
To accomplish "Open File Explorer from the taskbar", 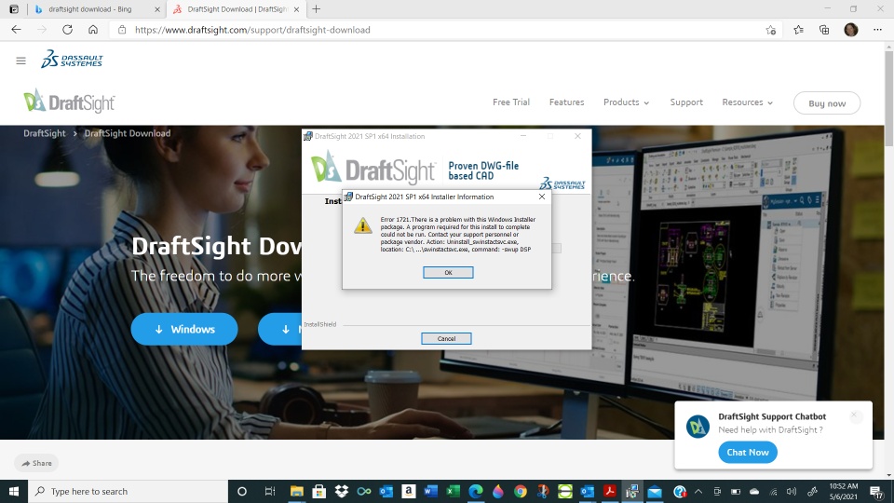I will pos(296,491).
